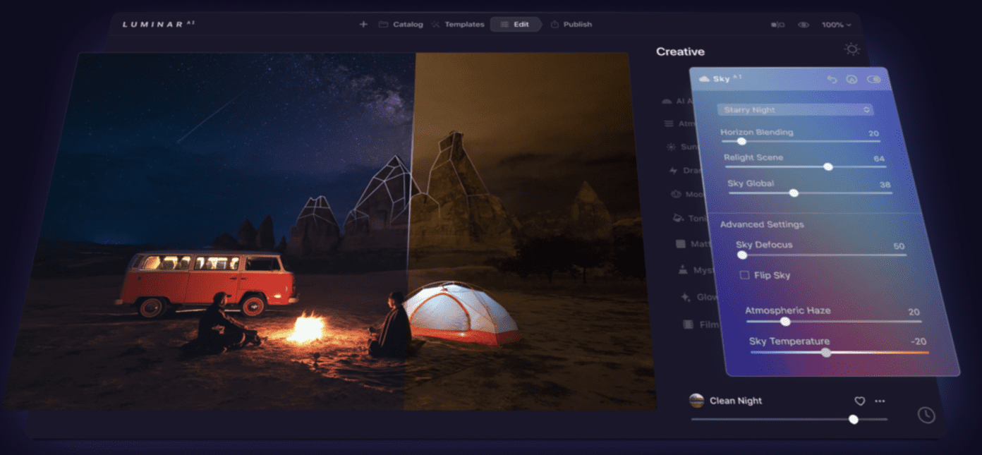982x455 pixels.
Task: Click the Sky Temperature slider handle
Action: (x=826, y=352)
